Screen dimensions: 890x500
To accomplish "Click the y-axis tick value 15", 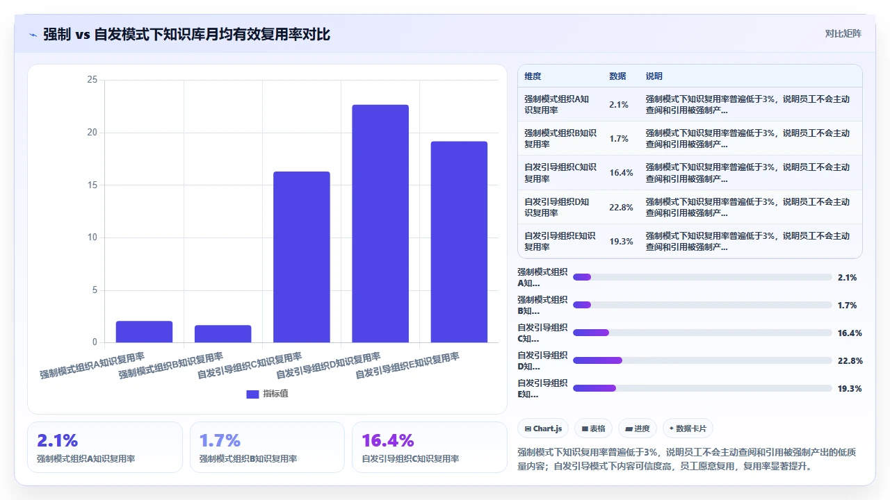I will coord(92,185).
